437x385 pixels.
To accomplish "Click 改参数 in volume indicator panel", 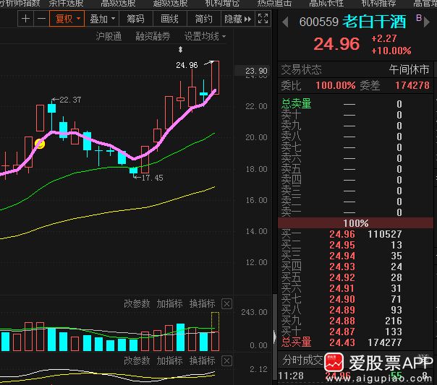I will (137, 303).
